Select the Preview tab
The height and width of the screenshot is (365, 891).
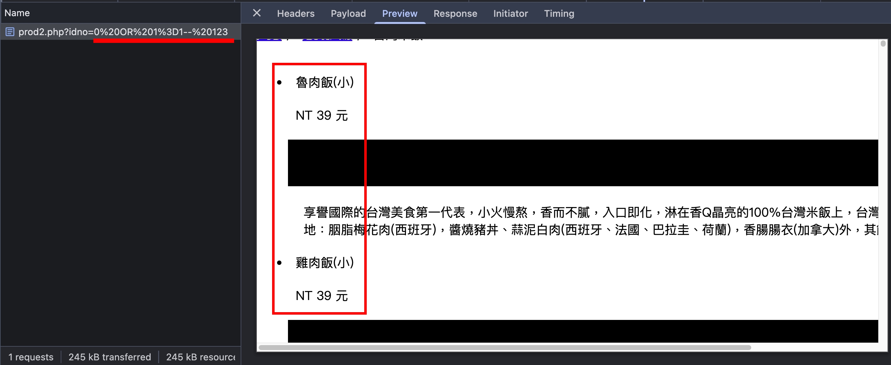click(x=399, y=13)
